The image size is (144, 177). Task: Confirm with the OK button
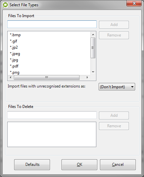tap(79, 164)
